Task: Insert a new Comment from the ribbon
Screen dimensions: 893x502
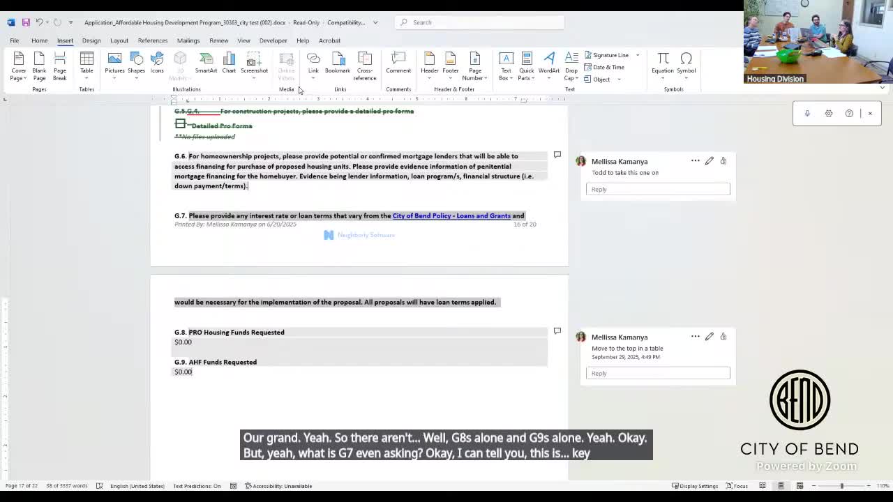Action: pos(398,63)
